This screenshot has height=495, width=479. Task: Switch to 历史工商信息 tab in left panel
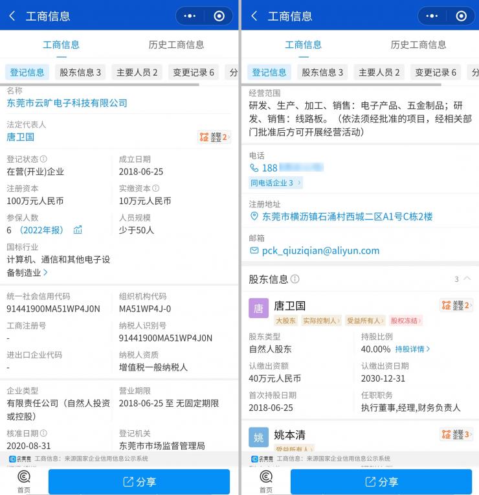coord(176,45)
